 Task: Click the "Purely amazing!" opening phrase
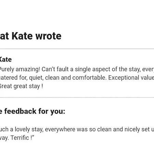click(20, 69)
